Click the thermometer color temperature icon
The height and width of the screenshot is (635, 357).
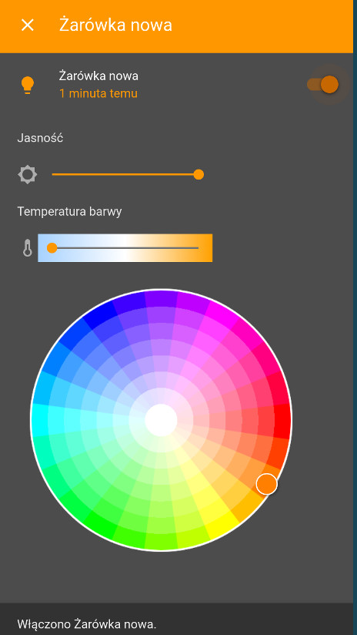click(27, 248)
